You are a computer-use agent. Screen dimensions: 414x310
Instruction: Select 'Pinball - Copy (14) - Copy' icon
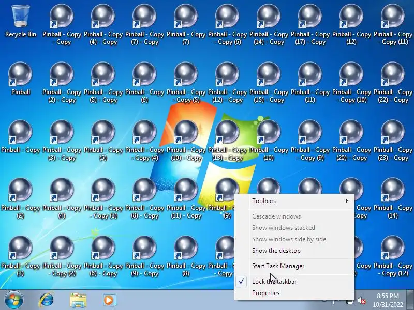point(269,24)
